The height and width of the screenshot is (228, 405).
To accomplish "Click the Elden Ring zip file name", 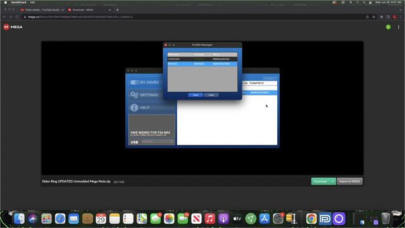I will [76, 182].
